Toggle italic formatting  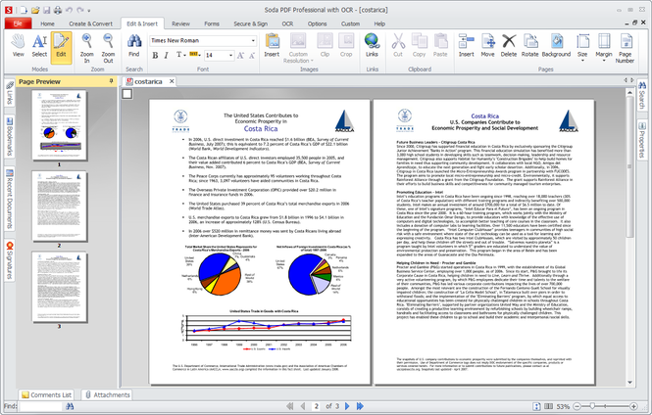point(166,55)
